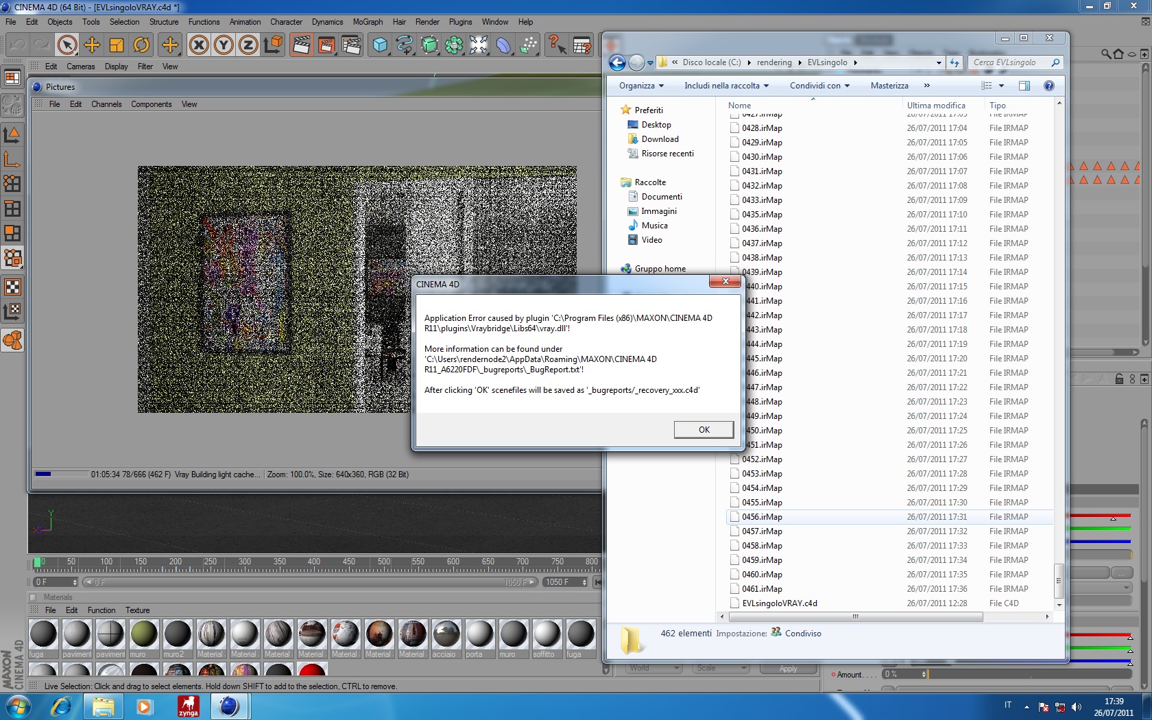Click OK in the error dialog
This screenshot has height=720, width=1152.
[x=704, y=429]
